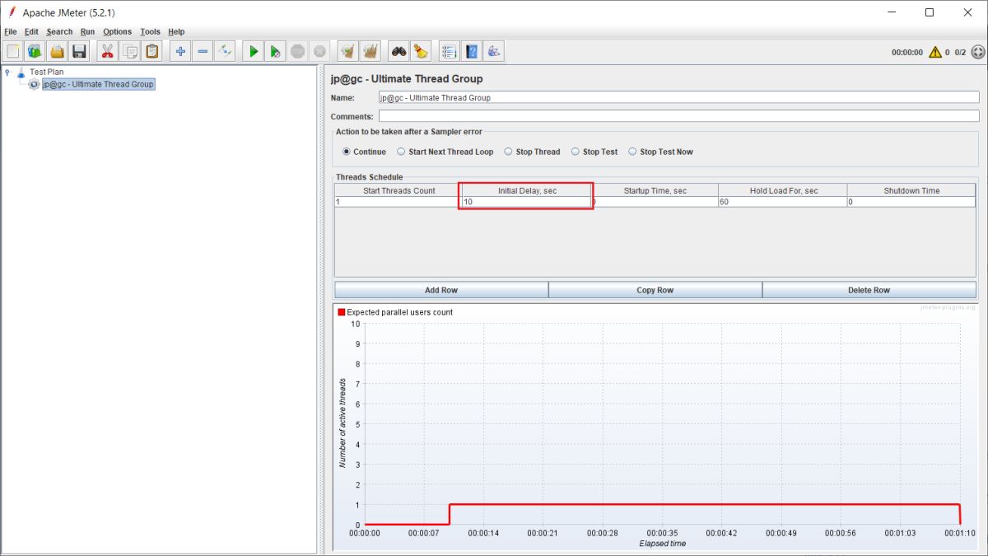Start the test with green play icon
The height and width of the screenshot is (556, 988).
[x=253, y=51]
